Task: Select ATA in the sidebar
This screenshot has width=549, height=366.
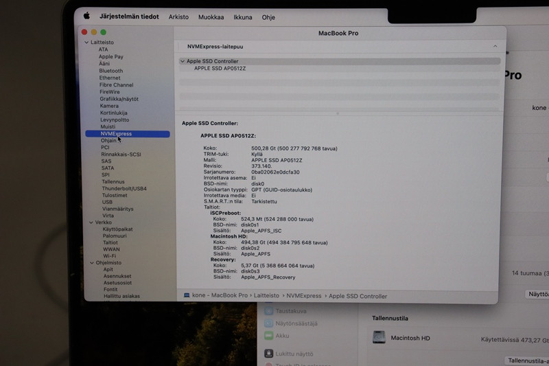Action: [104, 49]
